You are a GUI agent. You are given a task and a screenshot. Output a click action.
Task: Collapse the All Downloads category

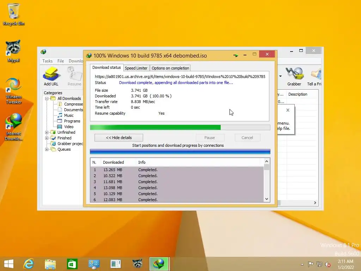(47, 98)
